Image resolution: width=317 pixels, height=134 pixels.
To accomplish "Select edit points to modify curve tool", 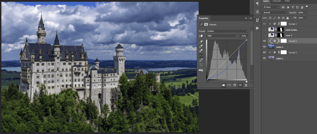I will coord(201,55).
